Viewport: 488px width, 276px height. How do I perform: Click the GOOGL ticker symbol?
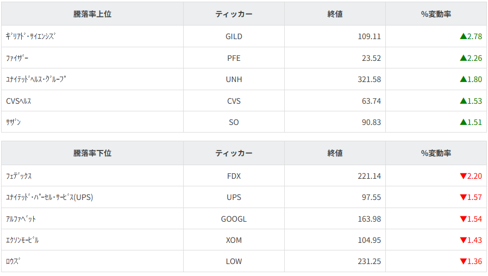(234, 219)
